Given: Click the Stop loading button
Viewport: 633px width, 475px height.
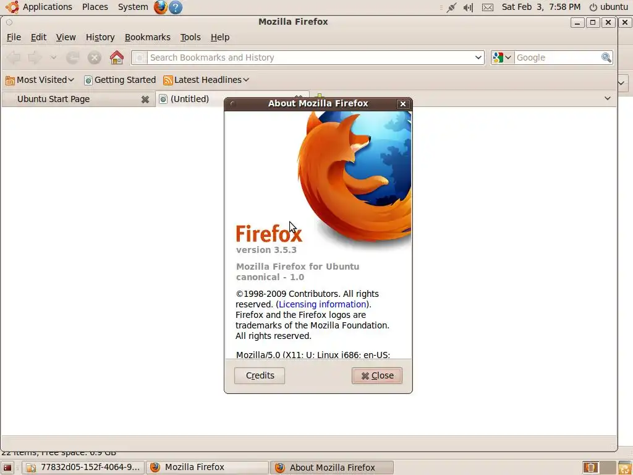Looking at the screenshot, I should pyautogui.click(x=95, y=58).
